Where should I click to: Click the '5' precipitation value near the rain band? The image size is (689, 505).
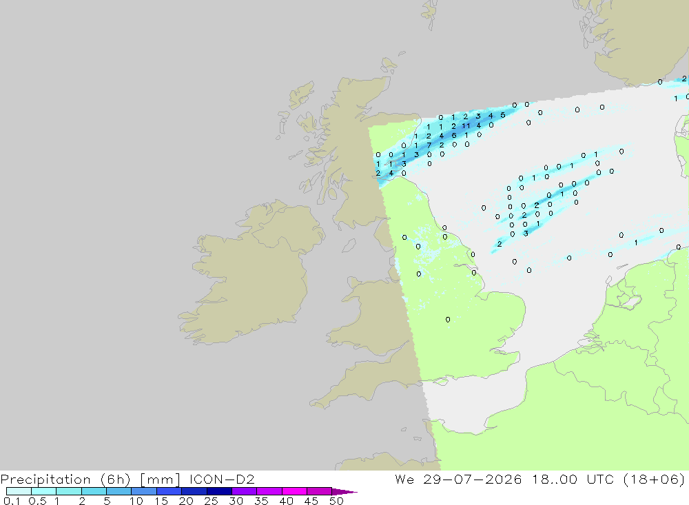(503, 115)
